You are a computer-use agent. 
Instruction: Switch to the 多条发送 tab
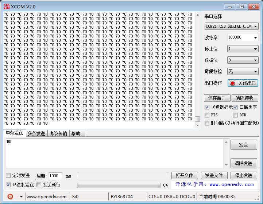click(36, 133)
